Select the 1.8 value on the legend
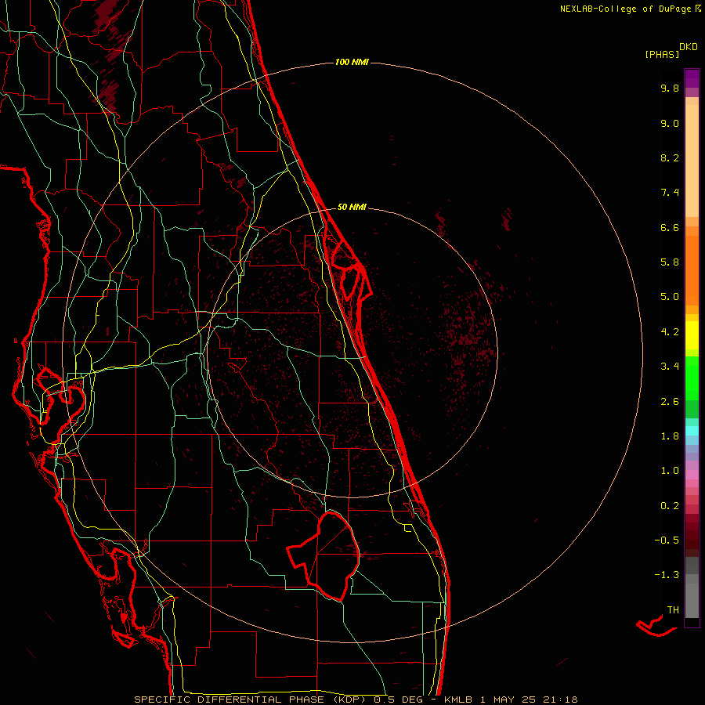Viewport: 705px width, 705px height. tap(670, 436)
